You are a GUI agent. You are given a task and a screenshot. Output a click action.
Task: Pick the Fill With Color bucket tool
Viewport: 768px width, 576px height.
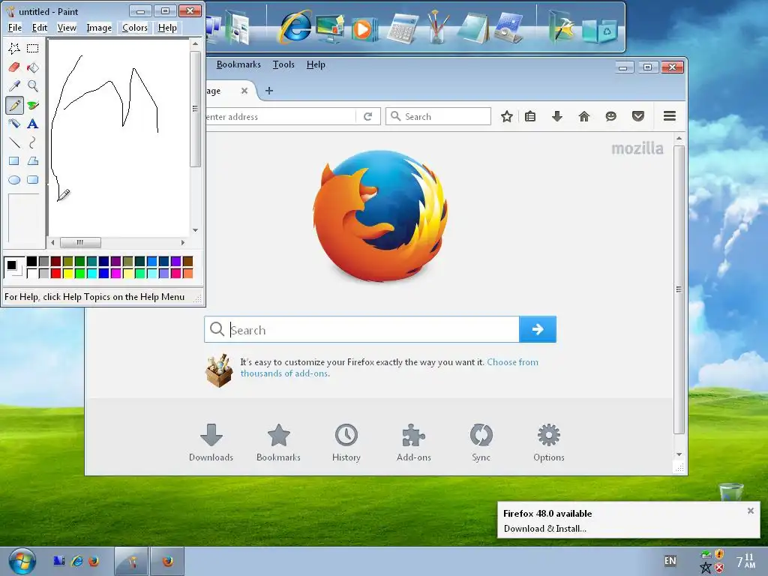[33, 67]
